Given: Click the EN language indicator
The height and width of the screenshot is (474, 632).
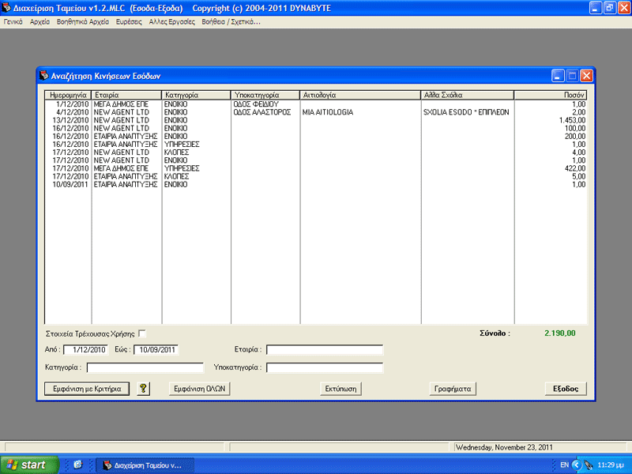Looking at the screenshot, I should tap(564, 465).
